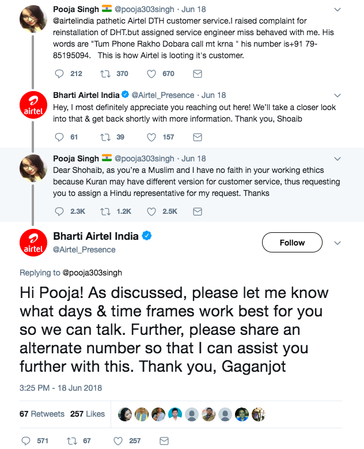View the 67 Retweets list
The image size is (364, 449).
[42, 414]
